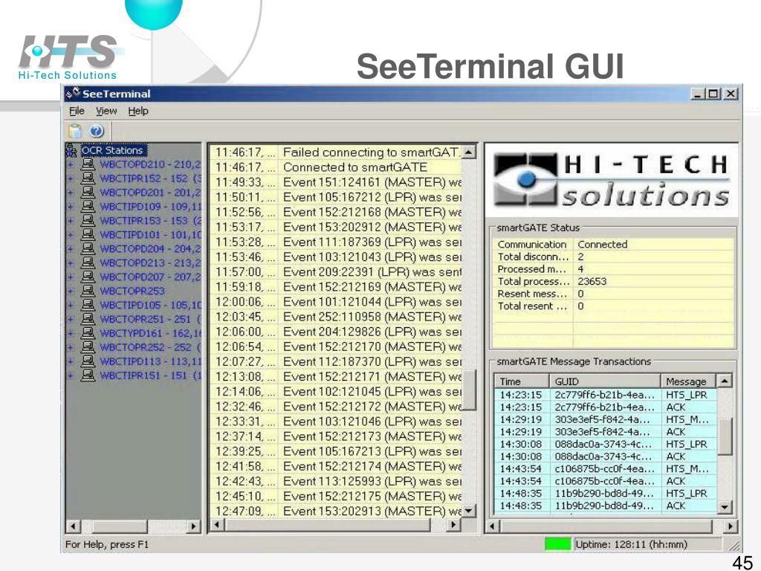Image resolution: width=761 pixels, height=571 pixels.
Task: Click the Communication 'Connected' status value
Action: (x=602, y=244)
